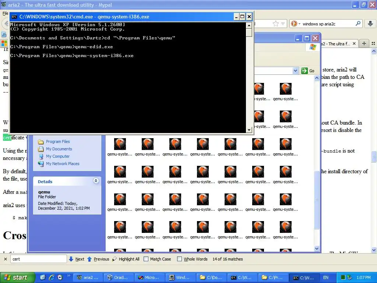The height and width of the screenshot is (283, 377).
Task: Switch to the 'Oracl...' VirtualBox taskbar button
Action: point(119,277)
